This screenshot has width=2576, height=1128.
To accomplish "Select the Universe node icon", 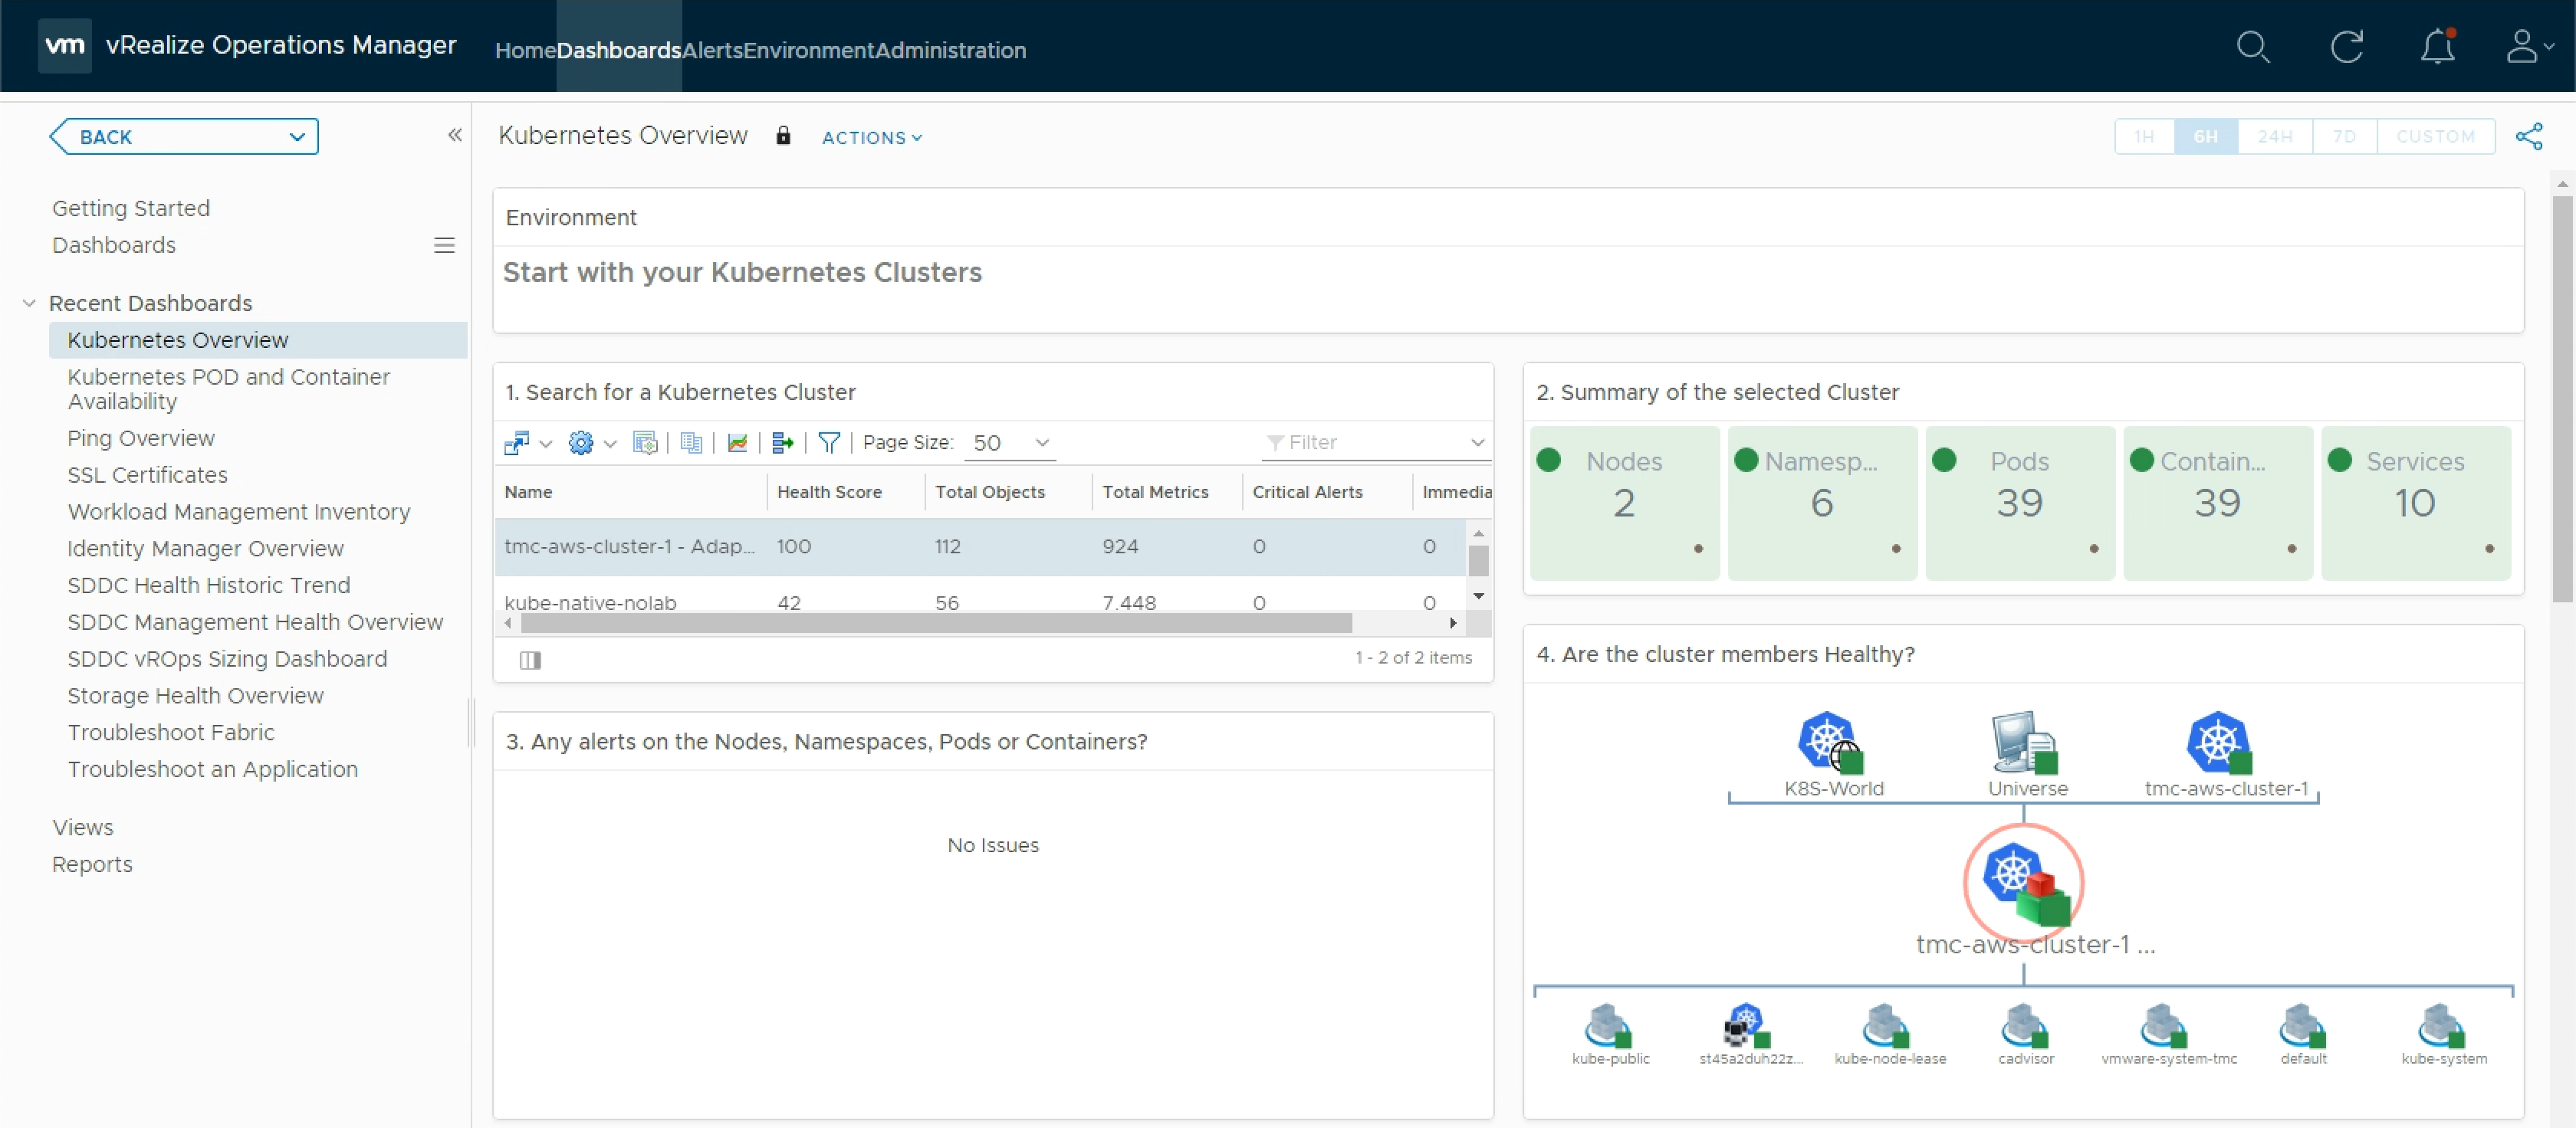I will pos(2025,743).
